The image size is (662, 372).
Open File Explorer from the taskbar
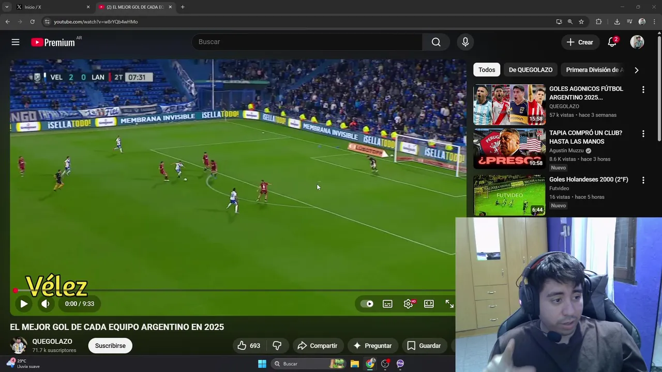(x=355, y=364)
